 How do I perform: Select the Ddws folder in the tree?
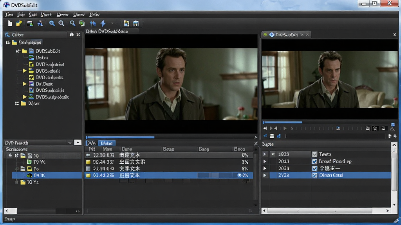31,103
